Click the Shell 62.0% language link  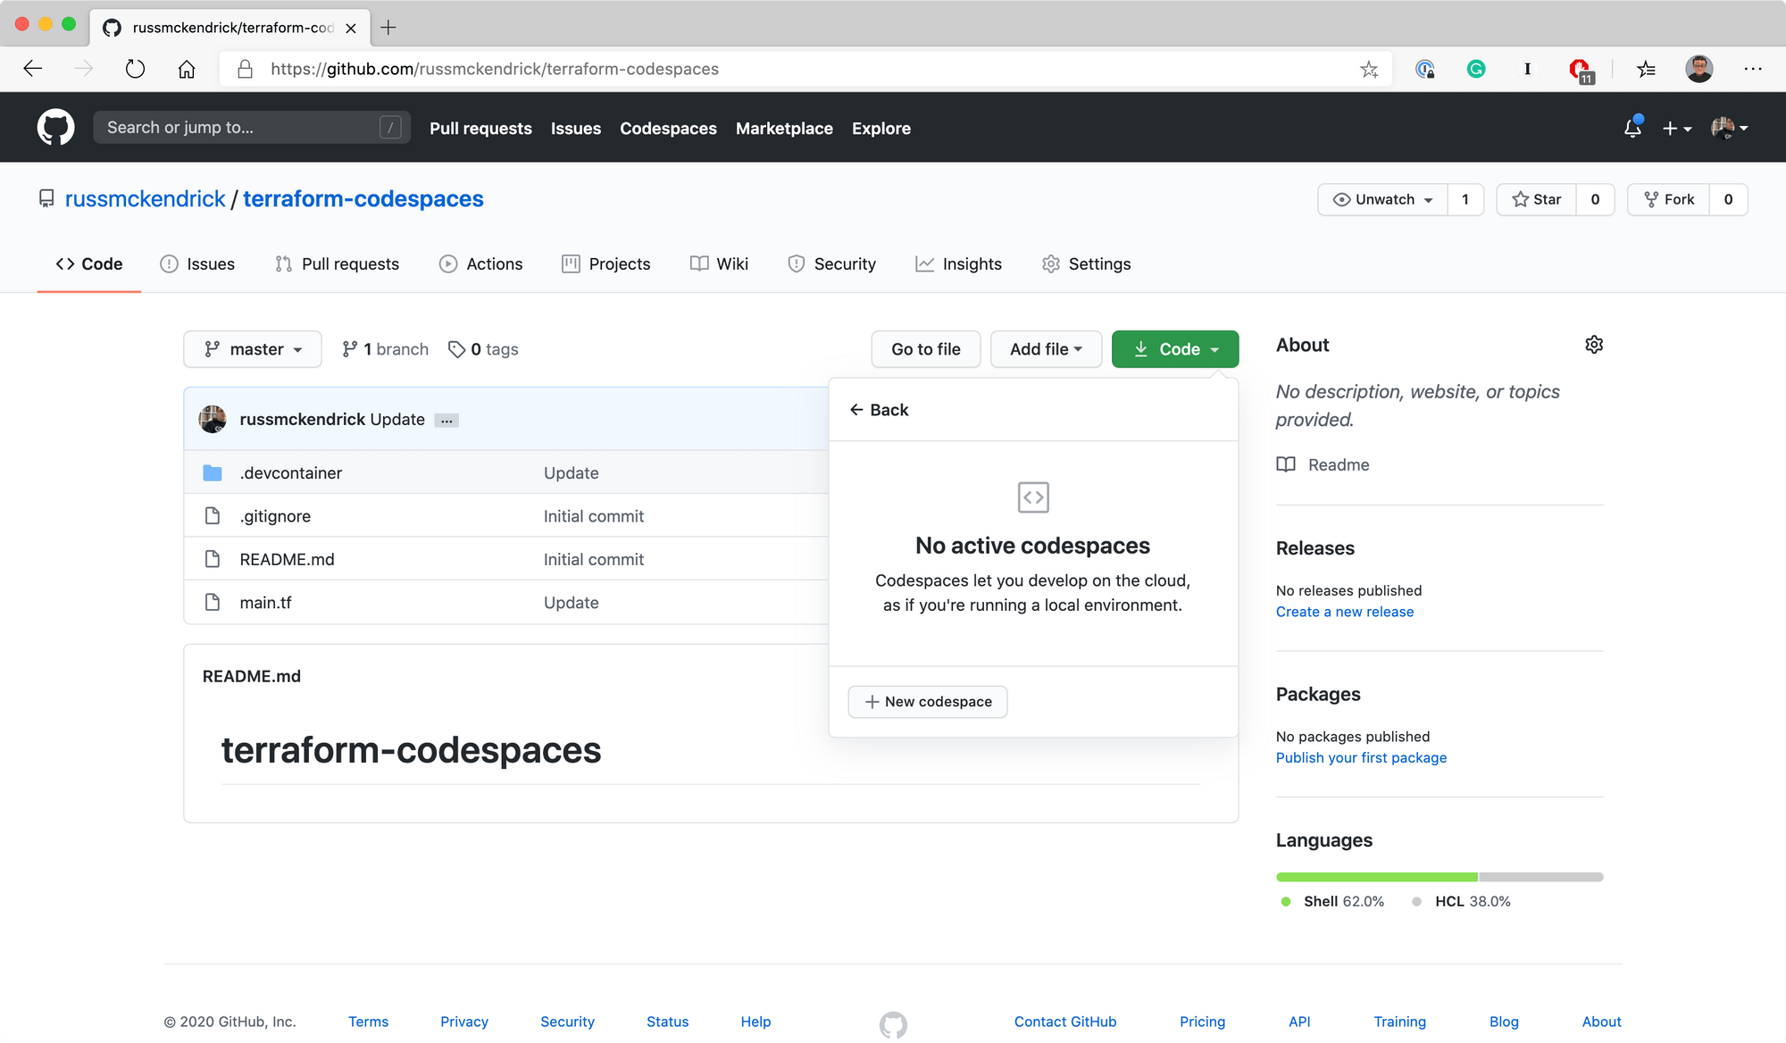tap(1332, 902)
